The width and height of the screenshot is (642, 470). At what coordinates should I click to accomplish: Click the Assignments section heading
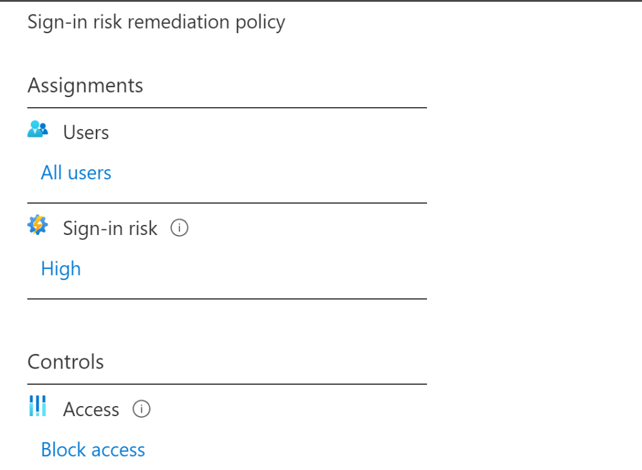(85, 85)
